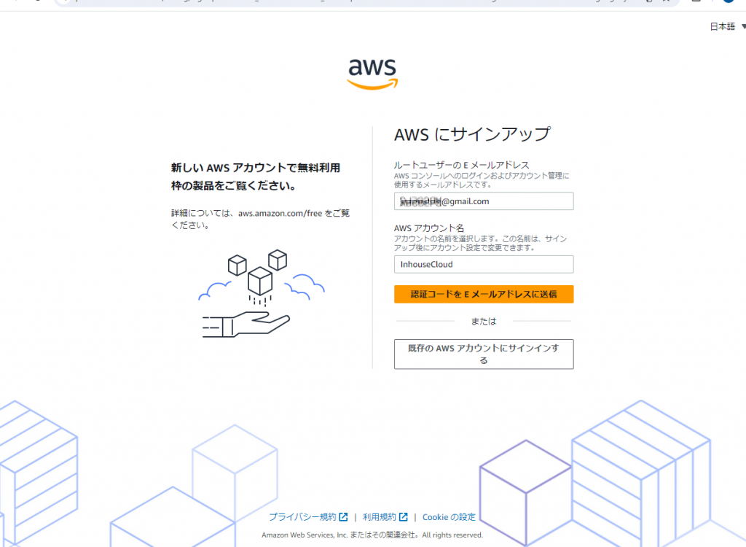Click the または divider text
This screenshot has width=746, height=547.
(484, 322)
